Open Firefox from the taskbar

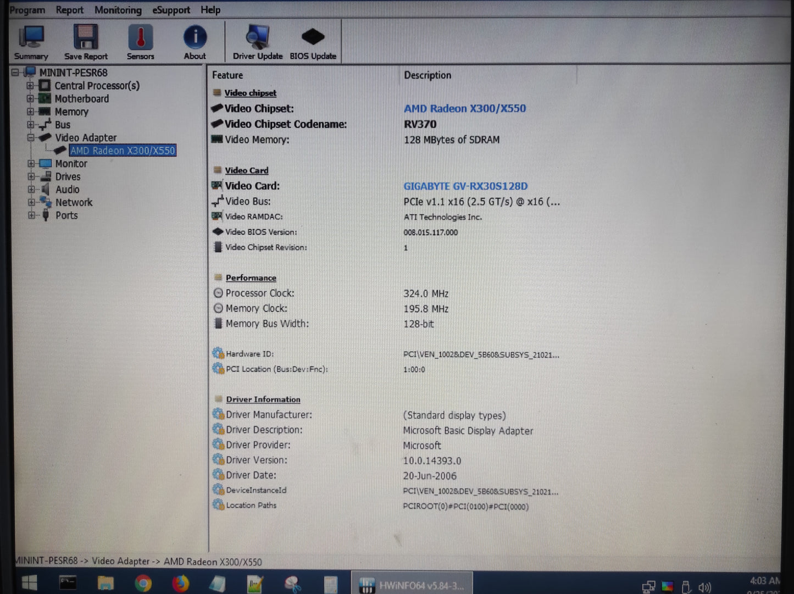point(181,584)
